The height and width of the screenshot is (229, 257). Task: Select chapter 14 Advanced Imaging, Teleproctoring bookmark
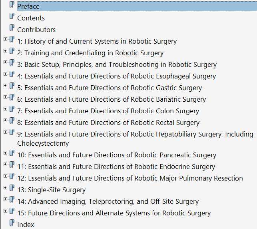pyautogui.click(x=108, y=202)
